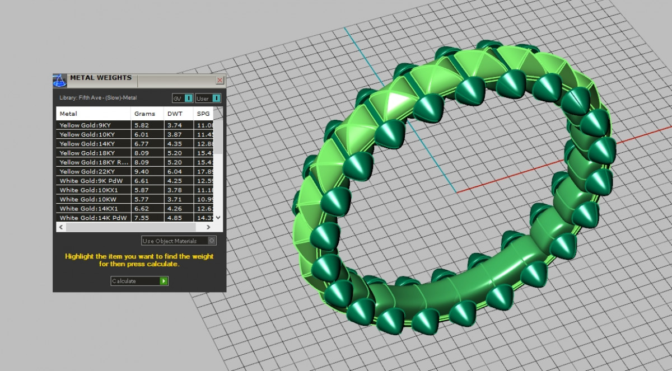Pick the White Gold:14KX1 row
672x371 pixels.
[94, 208]
